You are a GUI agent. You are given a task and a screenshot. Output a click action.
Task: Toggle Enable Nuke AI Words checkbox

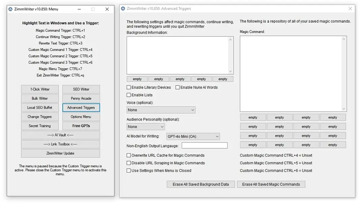pyautogui.click(x=177, y=88)
